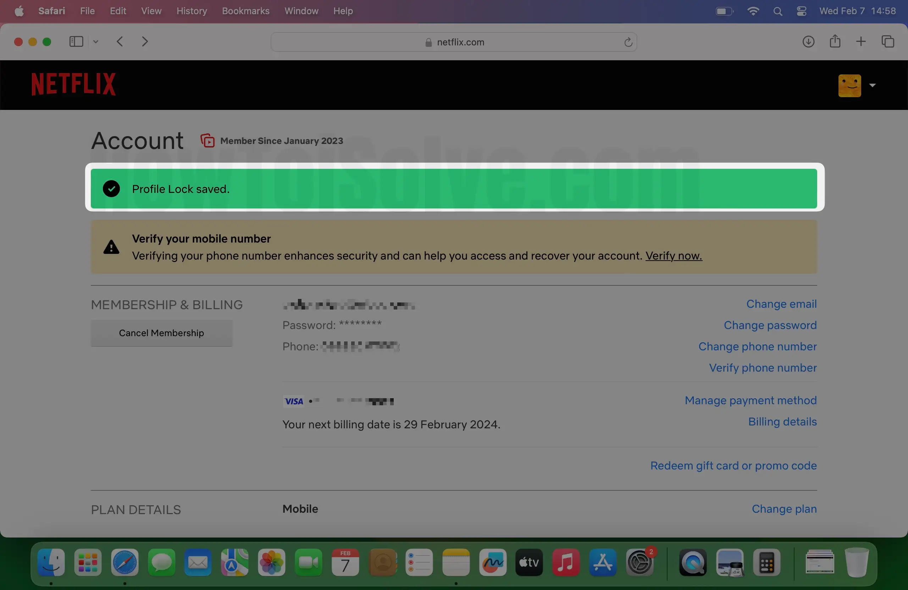Open the Safari downloads icon
The height and width of the screenshot is (590, 908).
808,41
